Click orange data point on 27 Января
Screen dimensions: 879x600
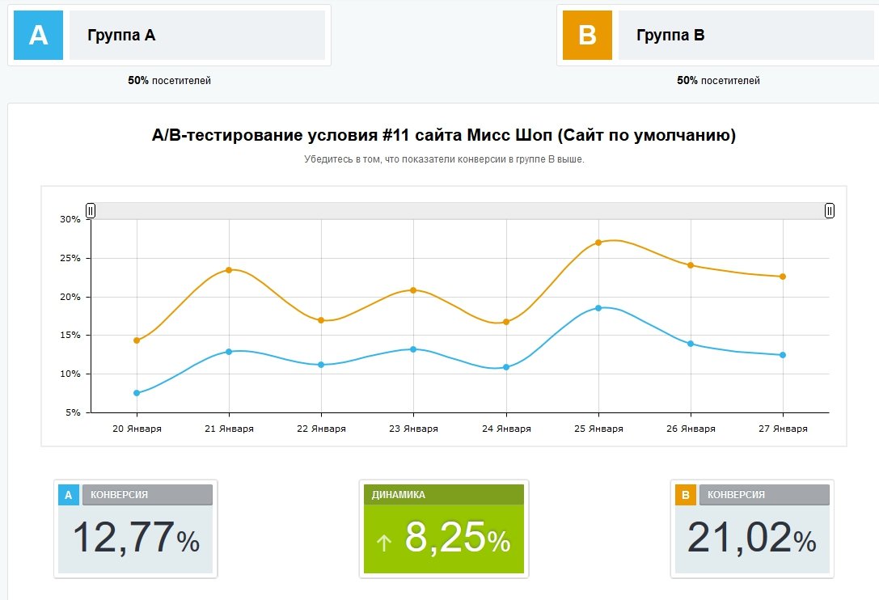pos(783,277)
